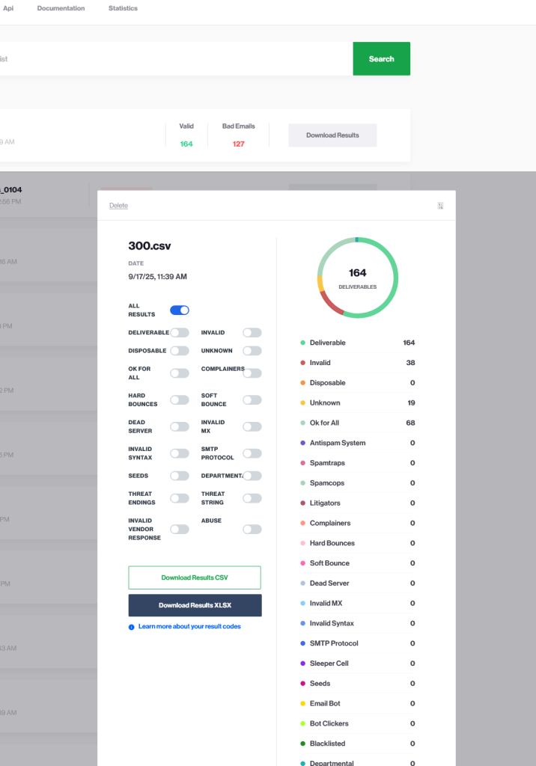Open the Documentation menu item

pyautogui.click(x=61, y=8)
